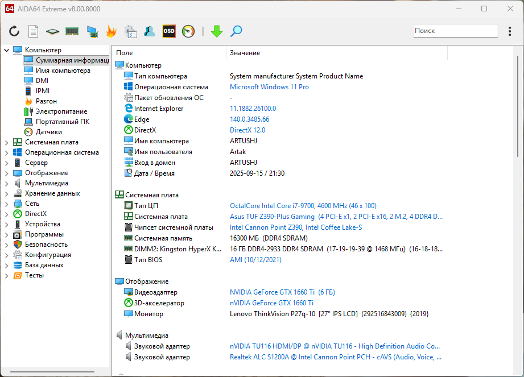Expand the Системная плата tree node
This screenshot has height=377, width=524.
6,142
